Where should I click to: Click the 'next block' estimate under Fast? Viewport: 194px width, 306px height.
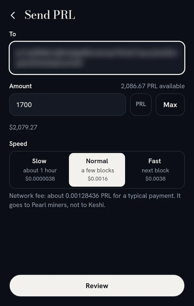(x=155, y=170)
